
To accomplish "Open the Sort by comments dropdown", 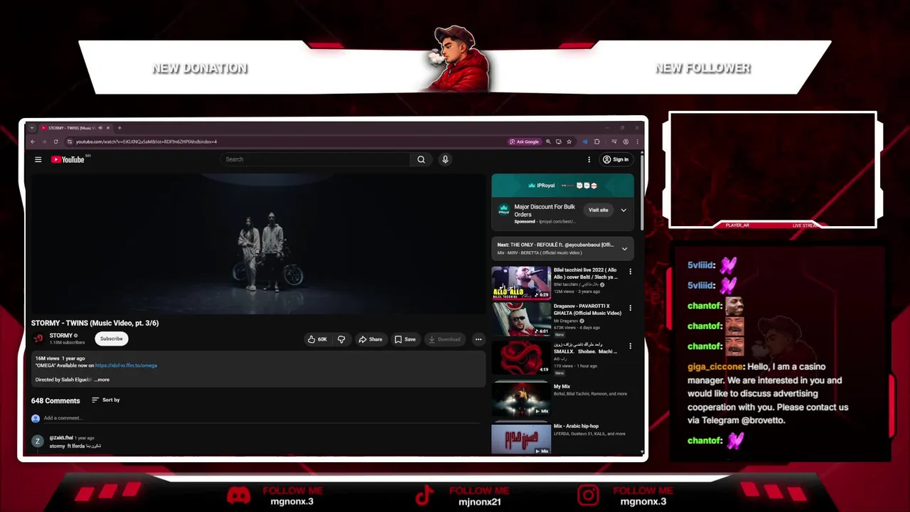I will click(106, 400).
